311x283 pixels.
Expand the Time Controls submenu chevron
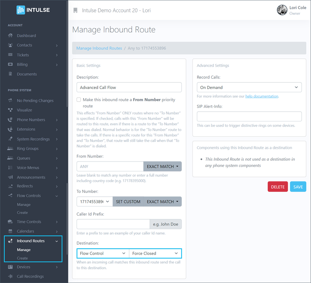(x=57, y=222)
